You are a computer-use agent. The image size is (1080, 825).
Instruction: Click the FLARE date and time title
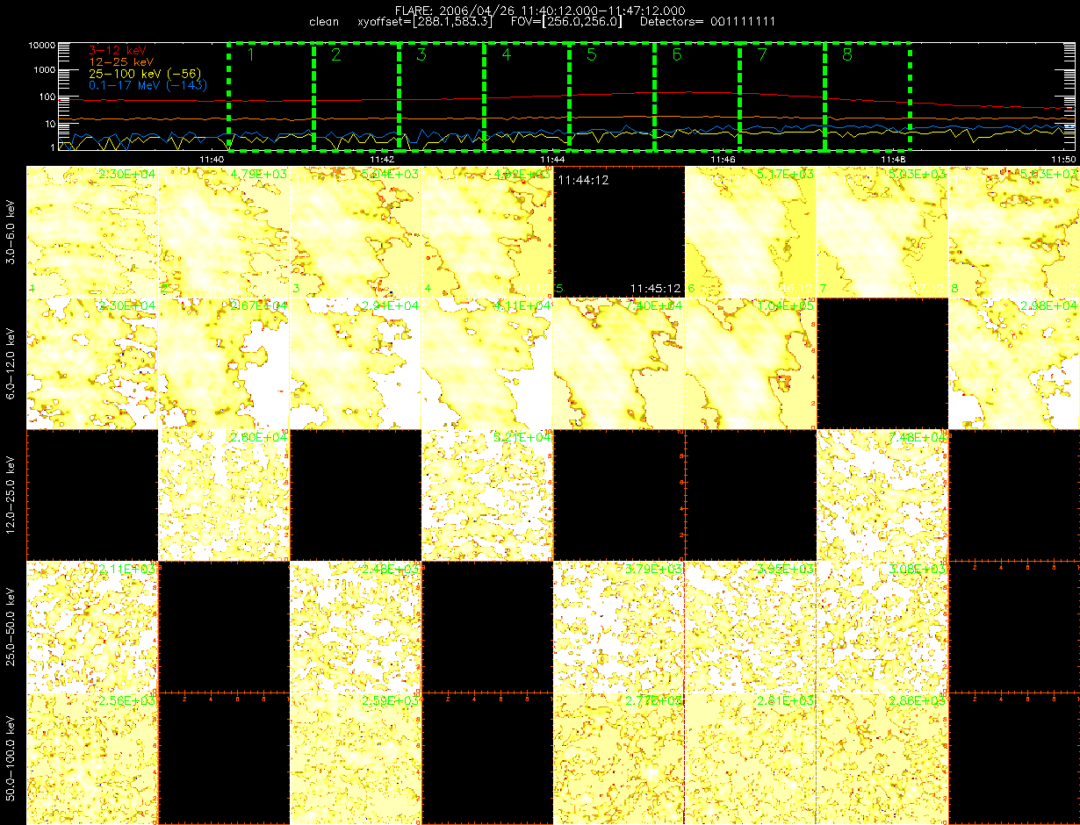coord(540,10)
